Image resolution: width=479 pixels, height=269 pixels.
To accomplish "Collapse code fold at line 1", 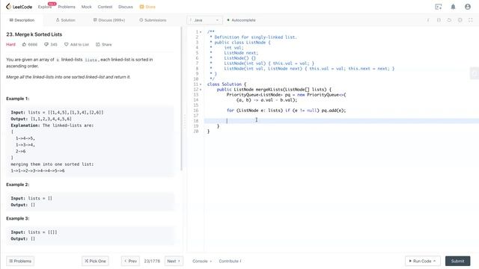I will (x=201, y=31).
